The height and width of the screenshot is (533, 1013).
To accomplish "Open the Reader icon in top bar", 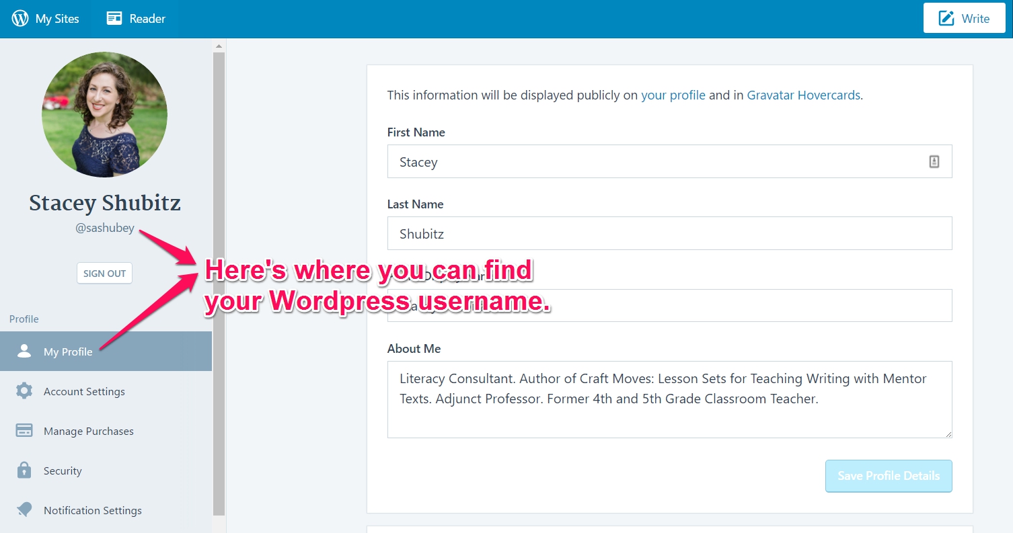I will click(x=114, y=19).
